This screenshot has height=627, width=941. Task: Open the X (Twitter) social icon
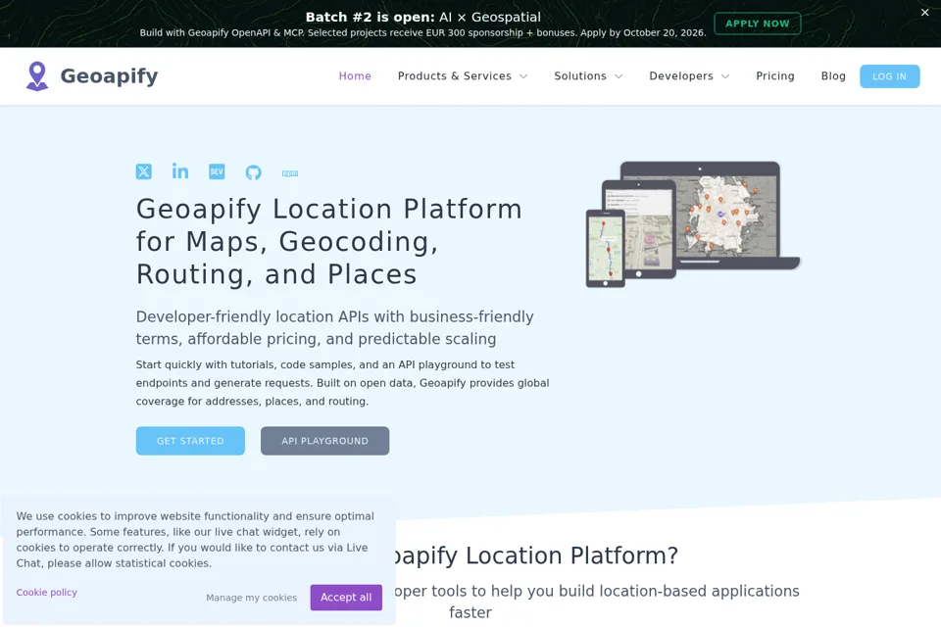143,171
